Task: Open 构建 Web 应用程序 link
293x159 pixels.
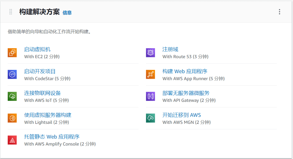Action: pos(185,71)
